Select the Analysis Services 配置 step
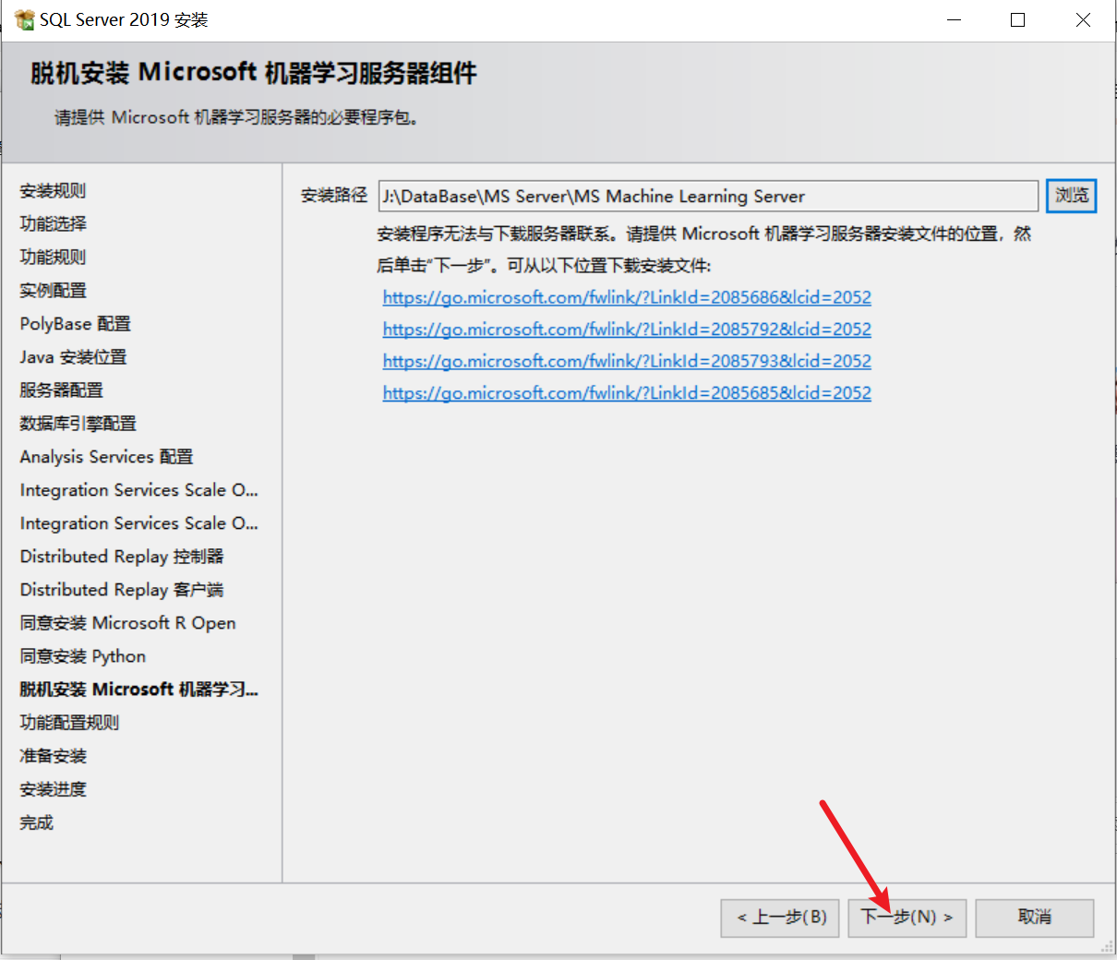Image resolution: width=1117 pixels, height=960 pixels. point(106,457)
